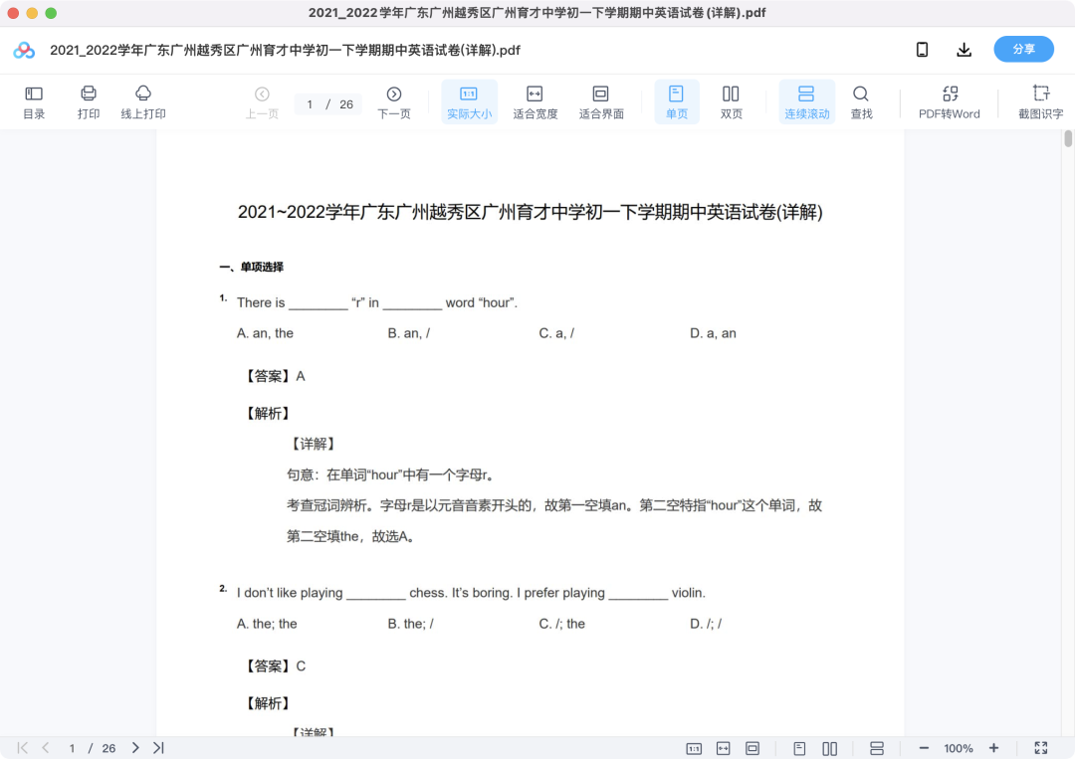Image resolution: width=1075 pixels, height=759 pixels.
Task: Click option "A. the; the"
Action: click(267, 624)
